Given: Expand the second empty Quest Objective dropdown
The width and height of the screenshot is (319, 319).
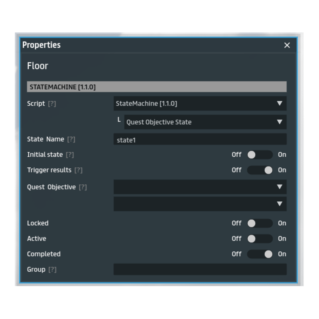Looking at the screenshot, I should point(200,204).
